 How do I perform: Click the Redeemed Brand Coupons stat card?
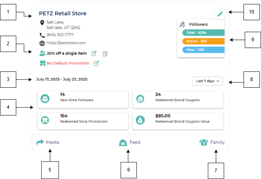pyautogui.click(x=178, y=100)
